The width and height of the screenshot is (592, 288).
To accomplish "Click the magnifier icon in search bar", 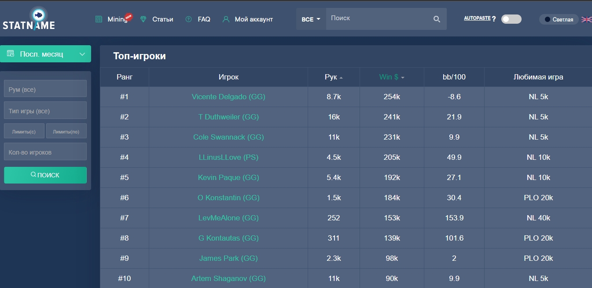I will point(437,19).
